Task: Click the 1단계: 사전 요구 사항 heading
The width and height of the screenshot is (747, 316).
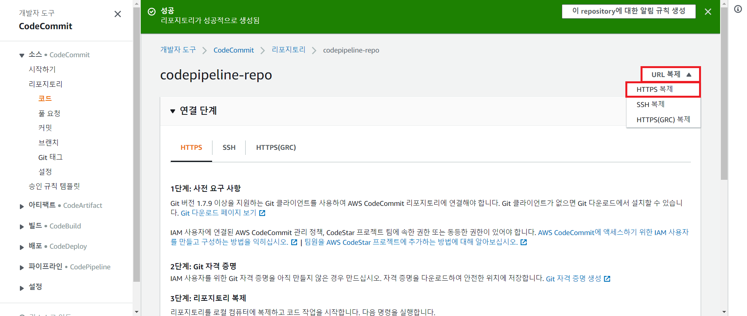Action: (205, 188)
